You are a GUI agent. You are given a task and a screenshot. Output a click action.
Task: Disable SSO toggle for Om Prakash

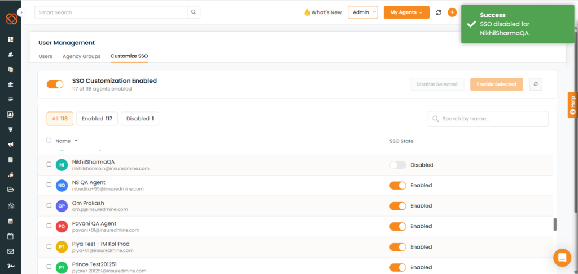398,206
